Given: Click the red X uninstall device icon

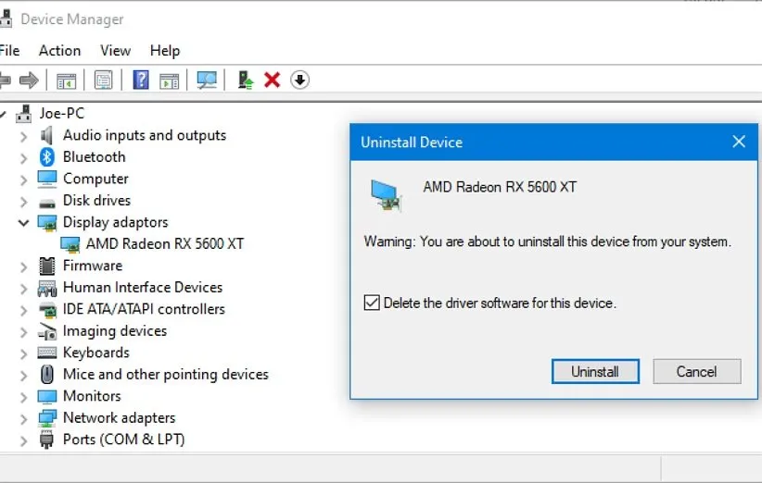Looking at the screenshot, I should [x=272, y=80].
